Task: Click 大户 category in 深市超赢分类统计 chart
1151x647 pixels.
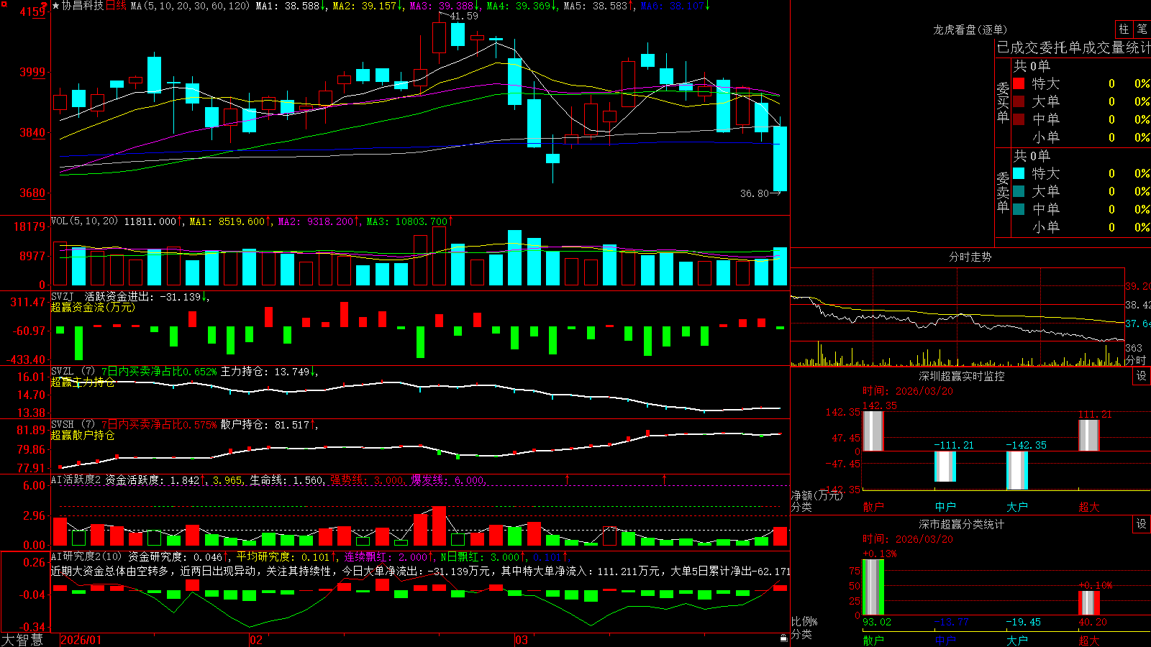Action: click(x=1017, y=640)
